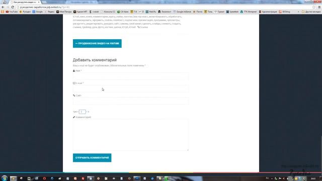Bookmark this page with the star icon
This screenshot has height=181, width=322.
tap(314, 7)
